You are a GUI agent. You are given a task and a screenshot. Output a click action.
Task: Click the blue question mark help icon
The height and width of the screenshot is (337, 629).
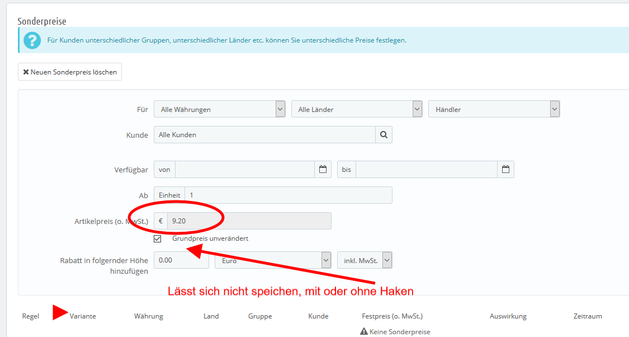(x=32, y=40)
